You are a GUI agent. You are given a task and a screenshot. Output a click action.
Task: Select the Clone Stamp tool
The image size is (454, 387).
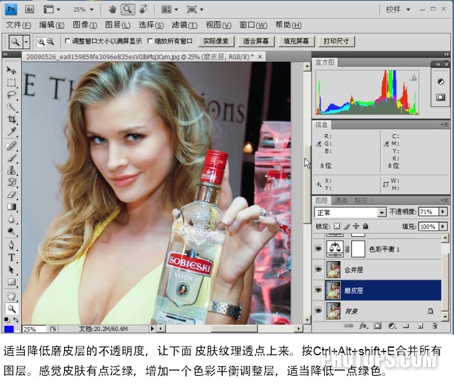[x=11, y=170]
